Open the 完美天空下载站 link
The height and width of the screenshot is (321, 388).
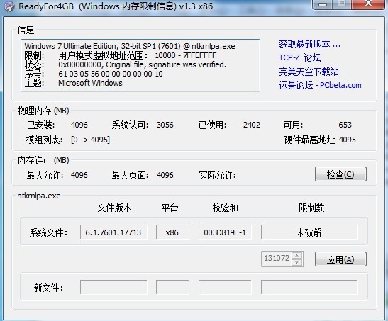309,72
